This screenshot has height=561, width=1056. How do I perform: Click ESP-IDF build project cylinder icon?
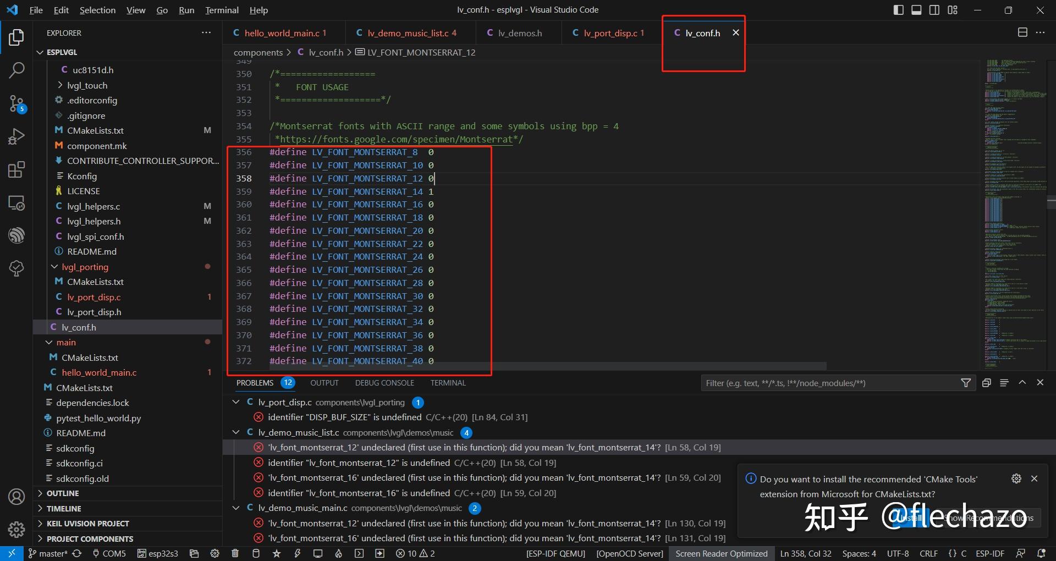pos(256,553)
